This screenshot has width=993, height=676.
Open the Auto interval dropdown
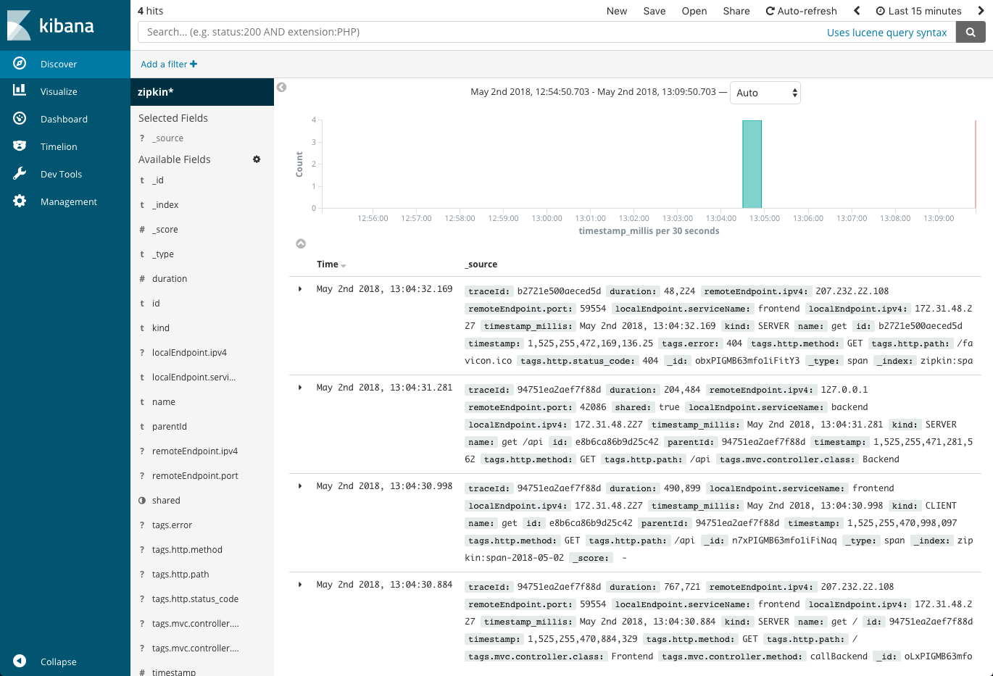[765, 93]
